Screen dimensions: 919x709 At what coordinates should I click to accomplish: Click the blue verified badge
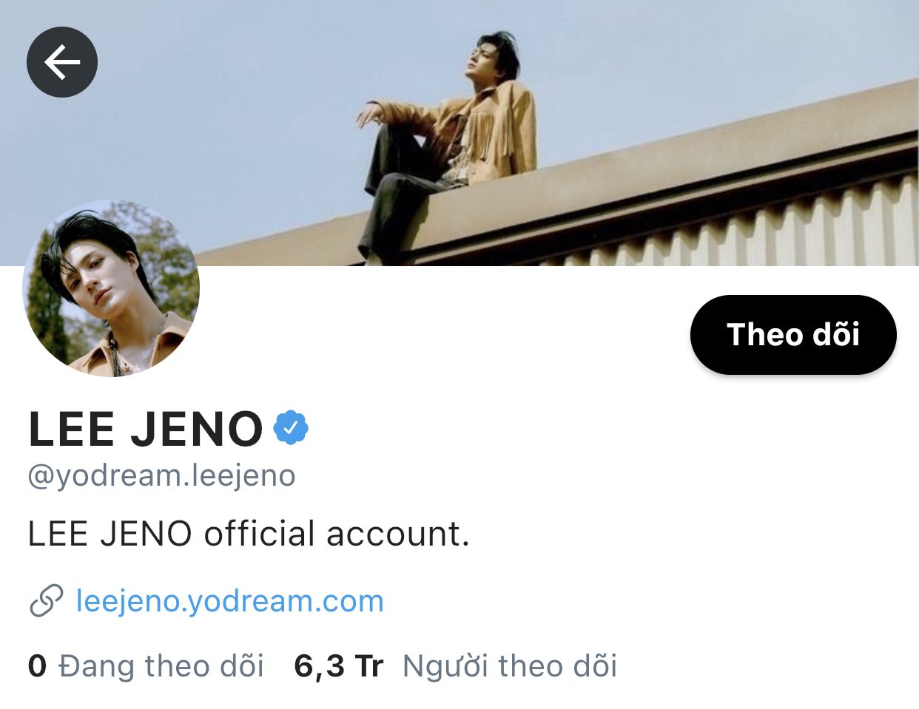291,427
